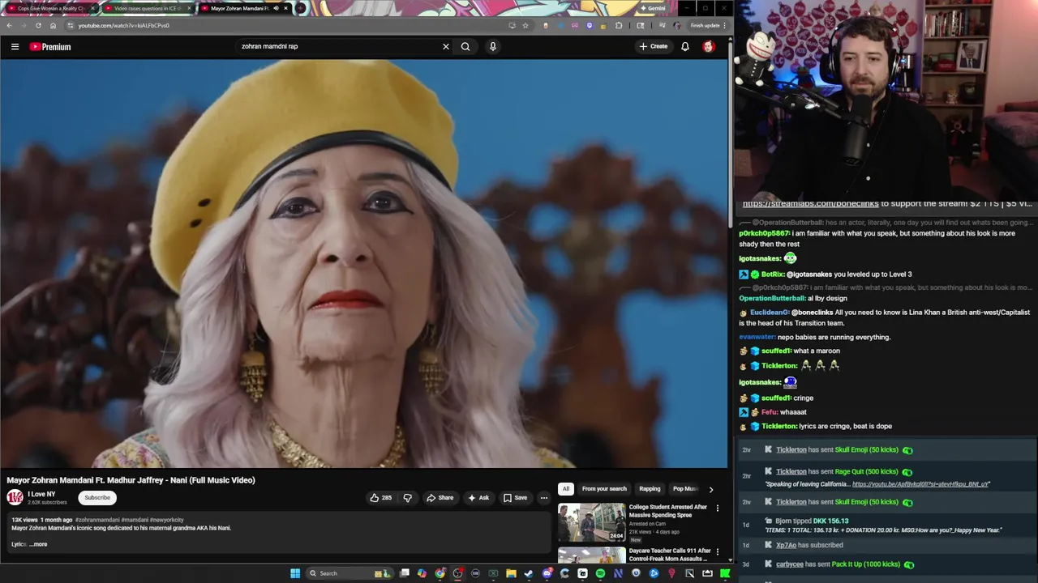Click the #zohranmamdani hashtag
The height and width of the screenshot is (583, 1038).
(x=97, y=520)
